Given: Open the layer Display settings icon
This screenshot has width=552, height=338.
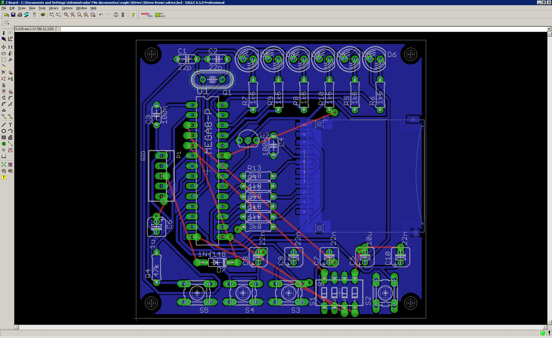Looking at the screenshot, I should click(x=4, y=39).
